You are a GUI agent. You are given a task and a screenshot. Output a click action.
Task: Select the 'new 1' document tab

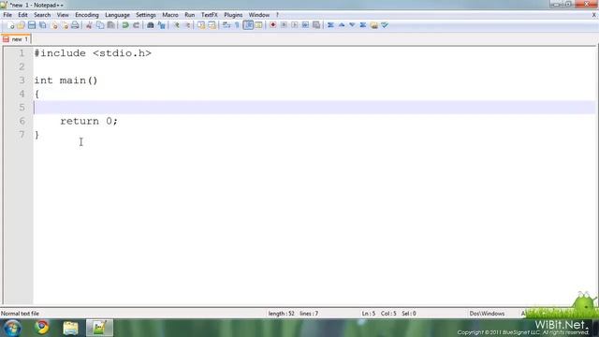(x=17, y=39)
